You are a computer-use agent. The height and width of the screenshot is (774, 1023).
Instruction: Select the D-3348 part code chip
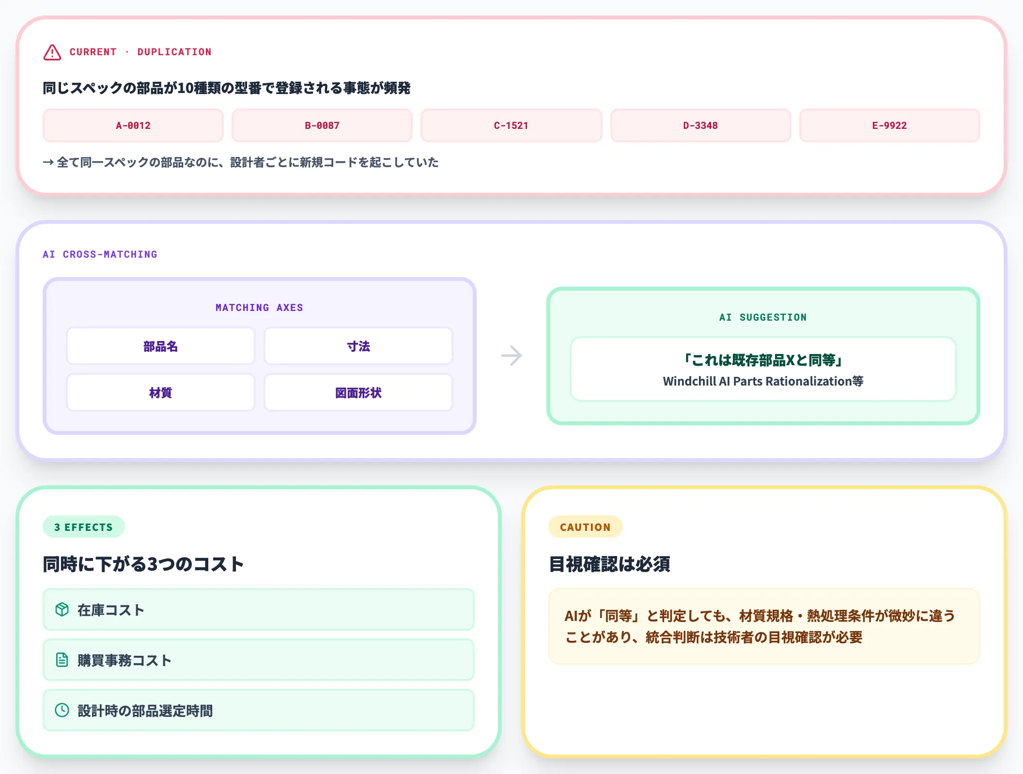[x=700, y=125]
